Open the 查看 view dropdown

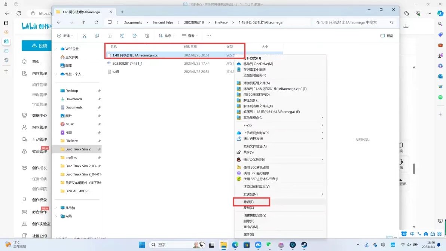190,36
